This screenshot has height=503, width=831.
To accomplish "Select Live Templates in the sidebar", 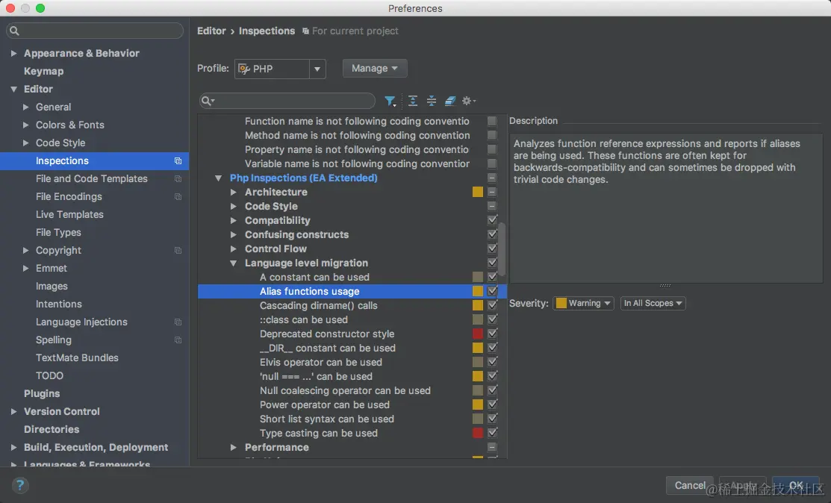I will [x=69, y=214].
